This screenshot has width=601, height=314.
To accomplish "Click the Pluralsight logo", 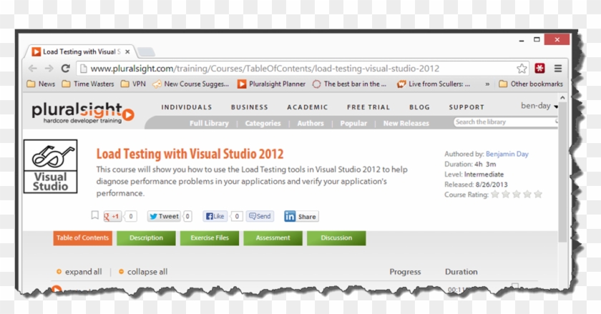I will 82,113.
